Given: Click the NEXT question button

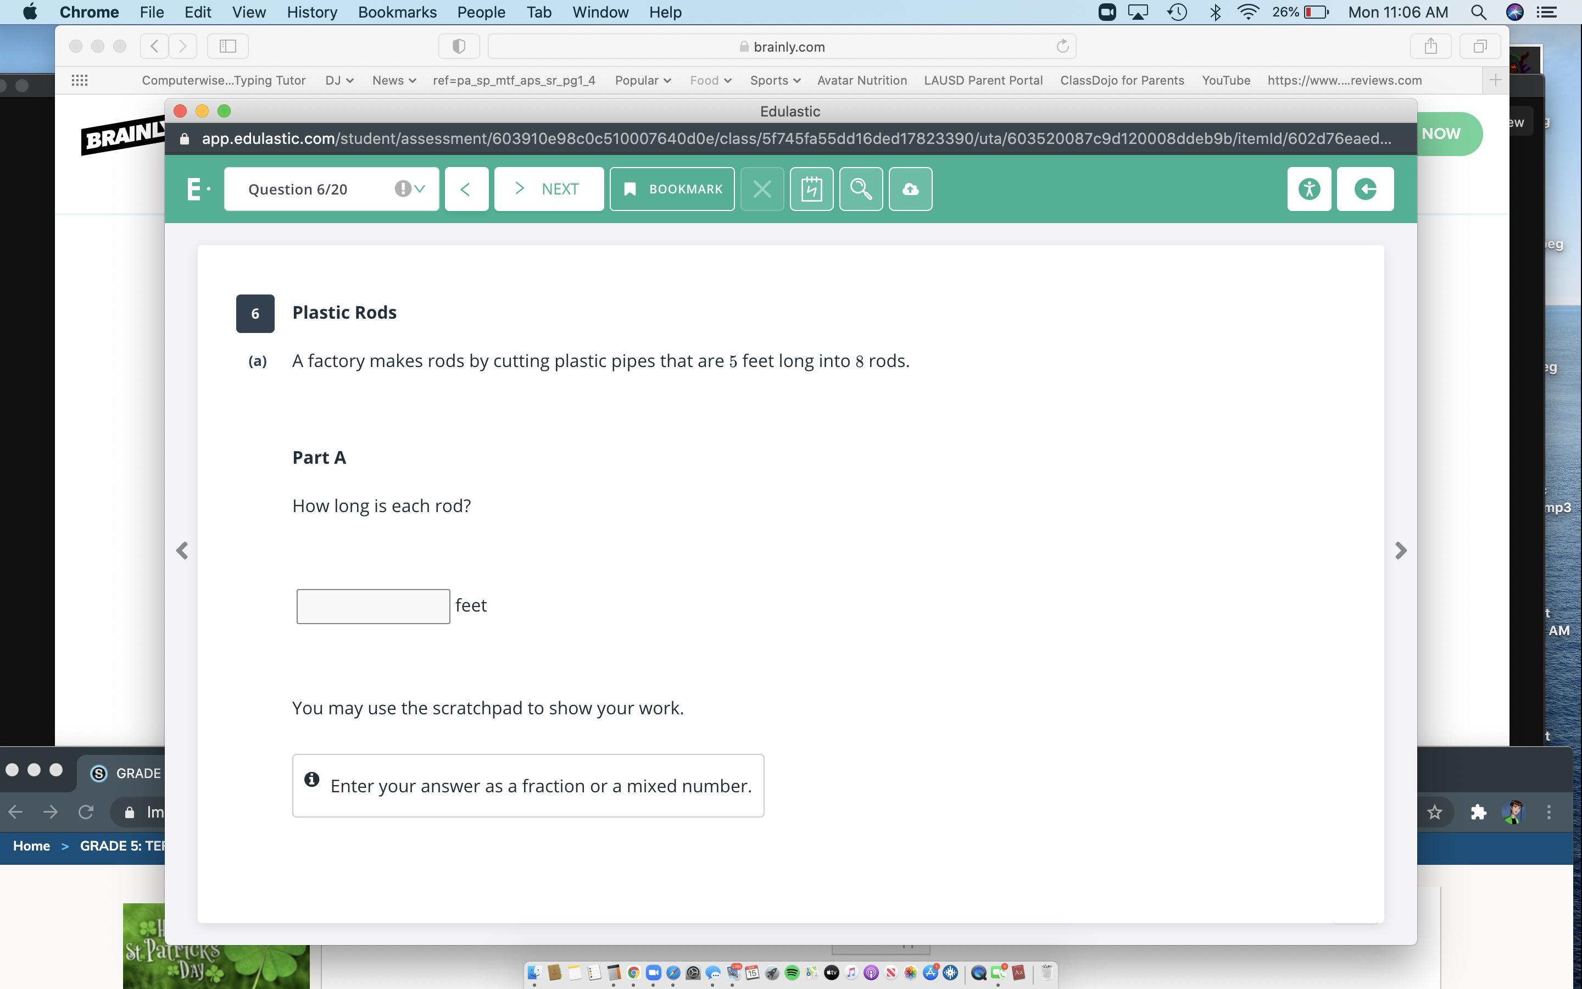Looking at the screenshot, I should coord(548,189).
